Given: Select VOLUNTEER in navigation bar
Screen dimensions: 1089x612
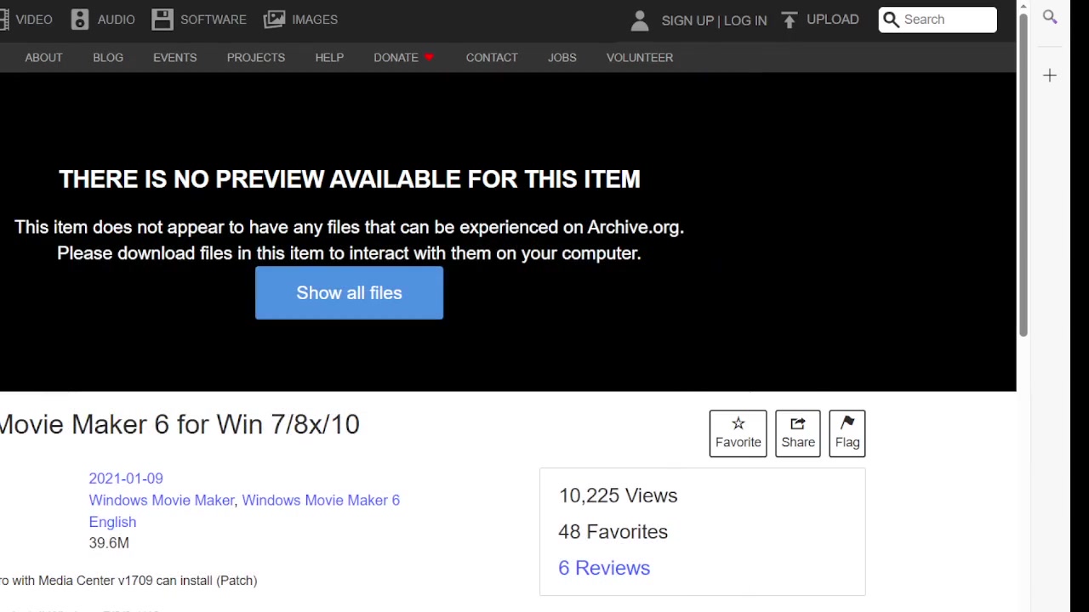Looking at the screenshot, I should [x=639, y=58].
